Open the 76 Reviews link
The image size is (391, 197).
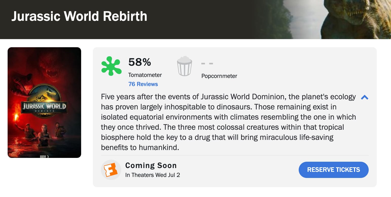tap(143, 84)
